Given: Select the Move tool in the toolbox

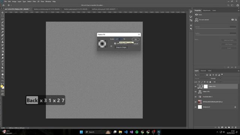Looking at the screenshot, I should [3, 12].
